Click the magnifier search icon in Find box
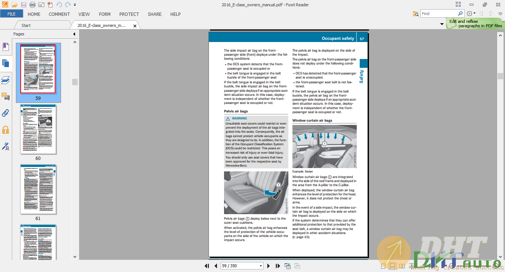This screenshot has width=505, height=272. 461,14
